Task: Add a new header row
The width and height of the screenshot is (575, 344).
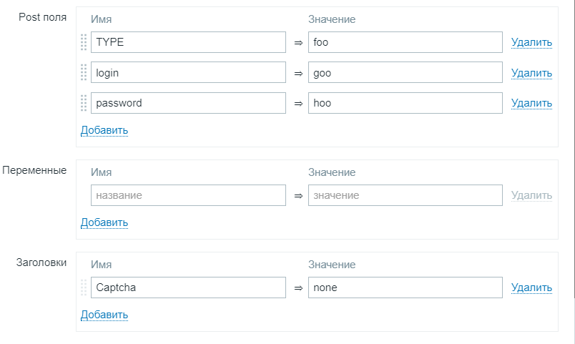Action: pyautogui.click(x=104, y=315)
